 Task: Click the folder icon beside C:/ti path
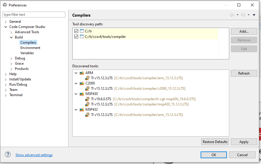tap(82, 31)
